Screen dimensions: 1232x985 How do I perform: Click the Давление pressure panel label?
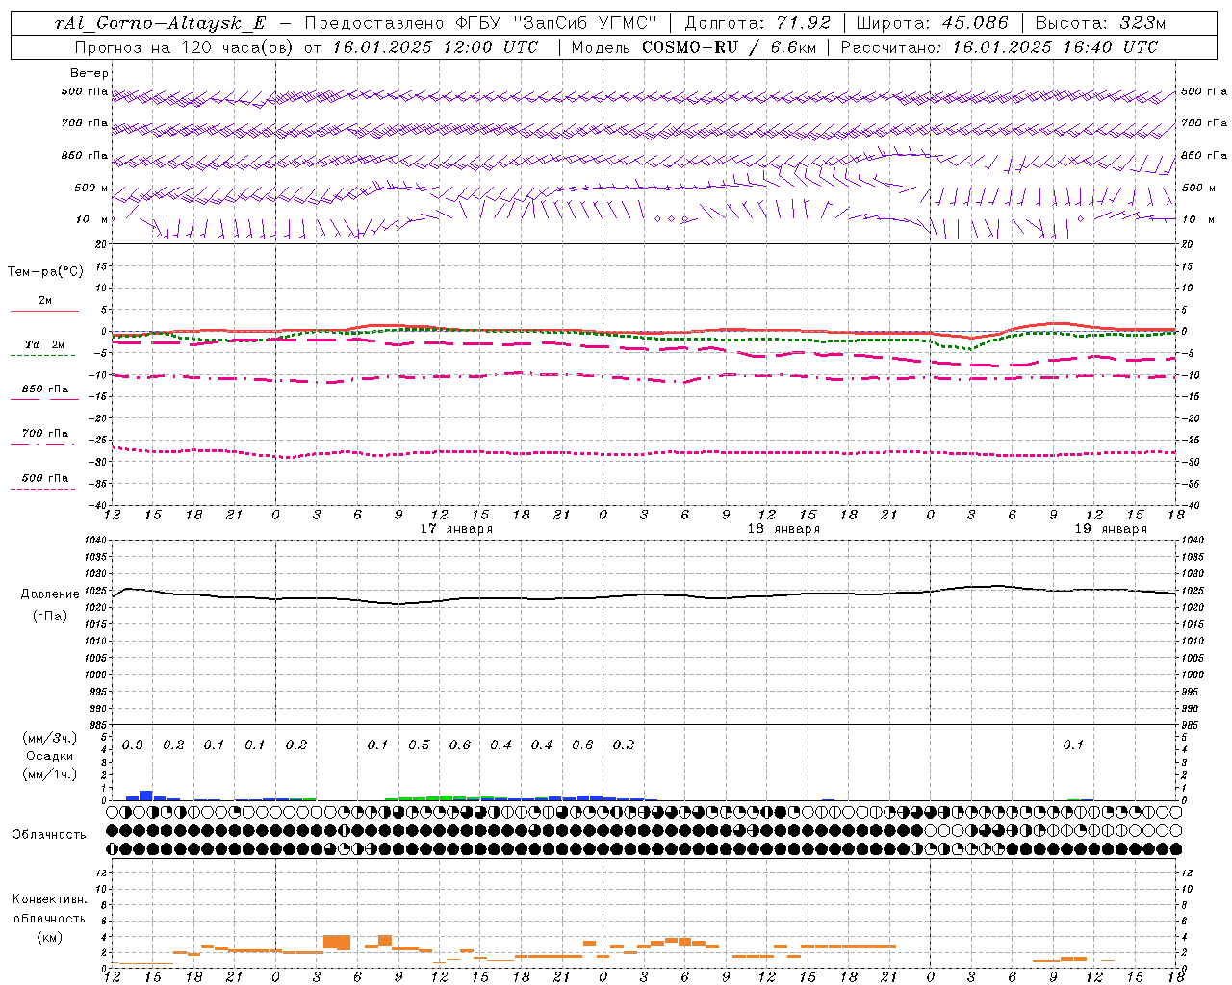[x=50, y=594]
